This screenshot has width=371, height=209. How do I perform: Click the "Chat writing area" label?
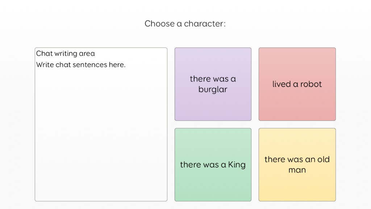click(66, 54)
